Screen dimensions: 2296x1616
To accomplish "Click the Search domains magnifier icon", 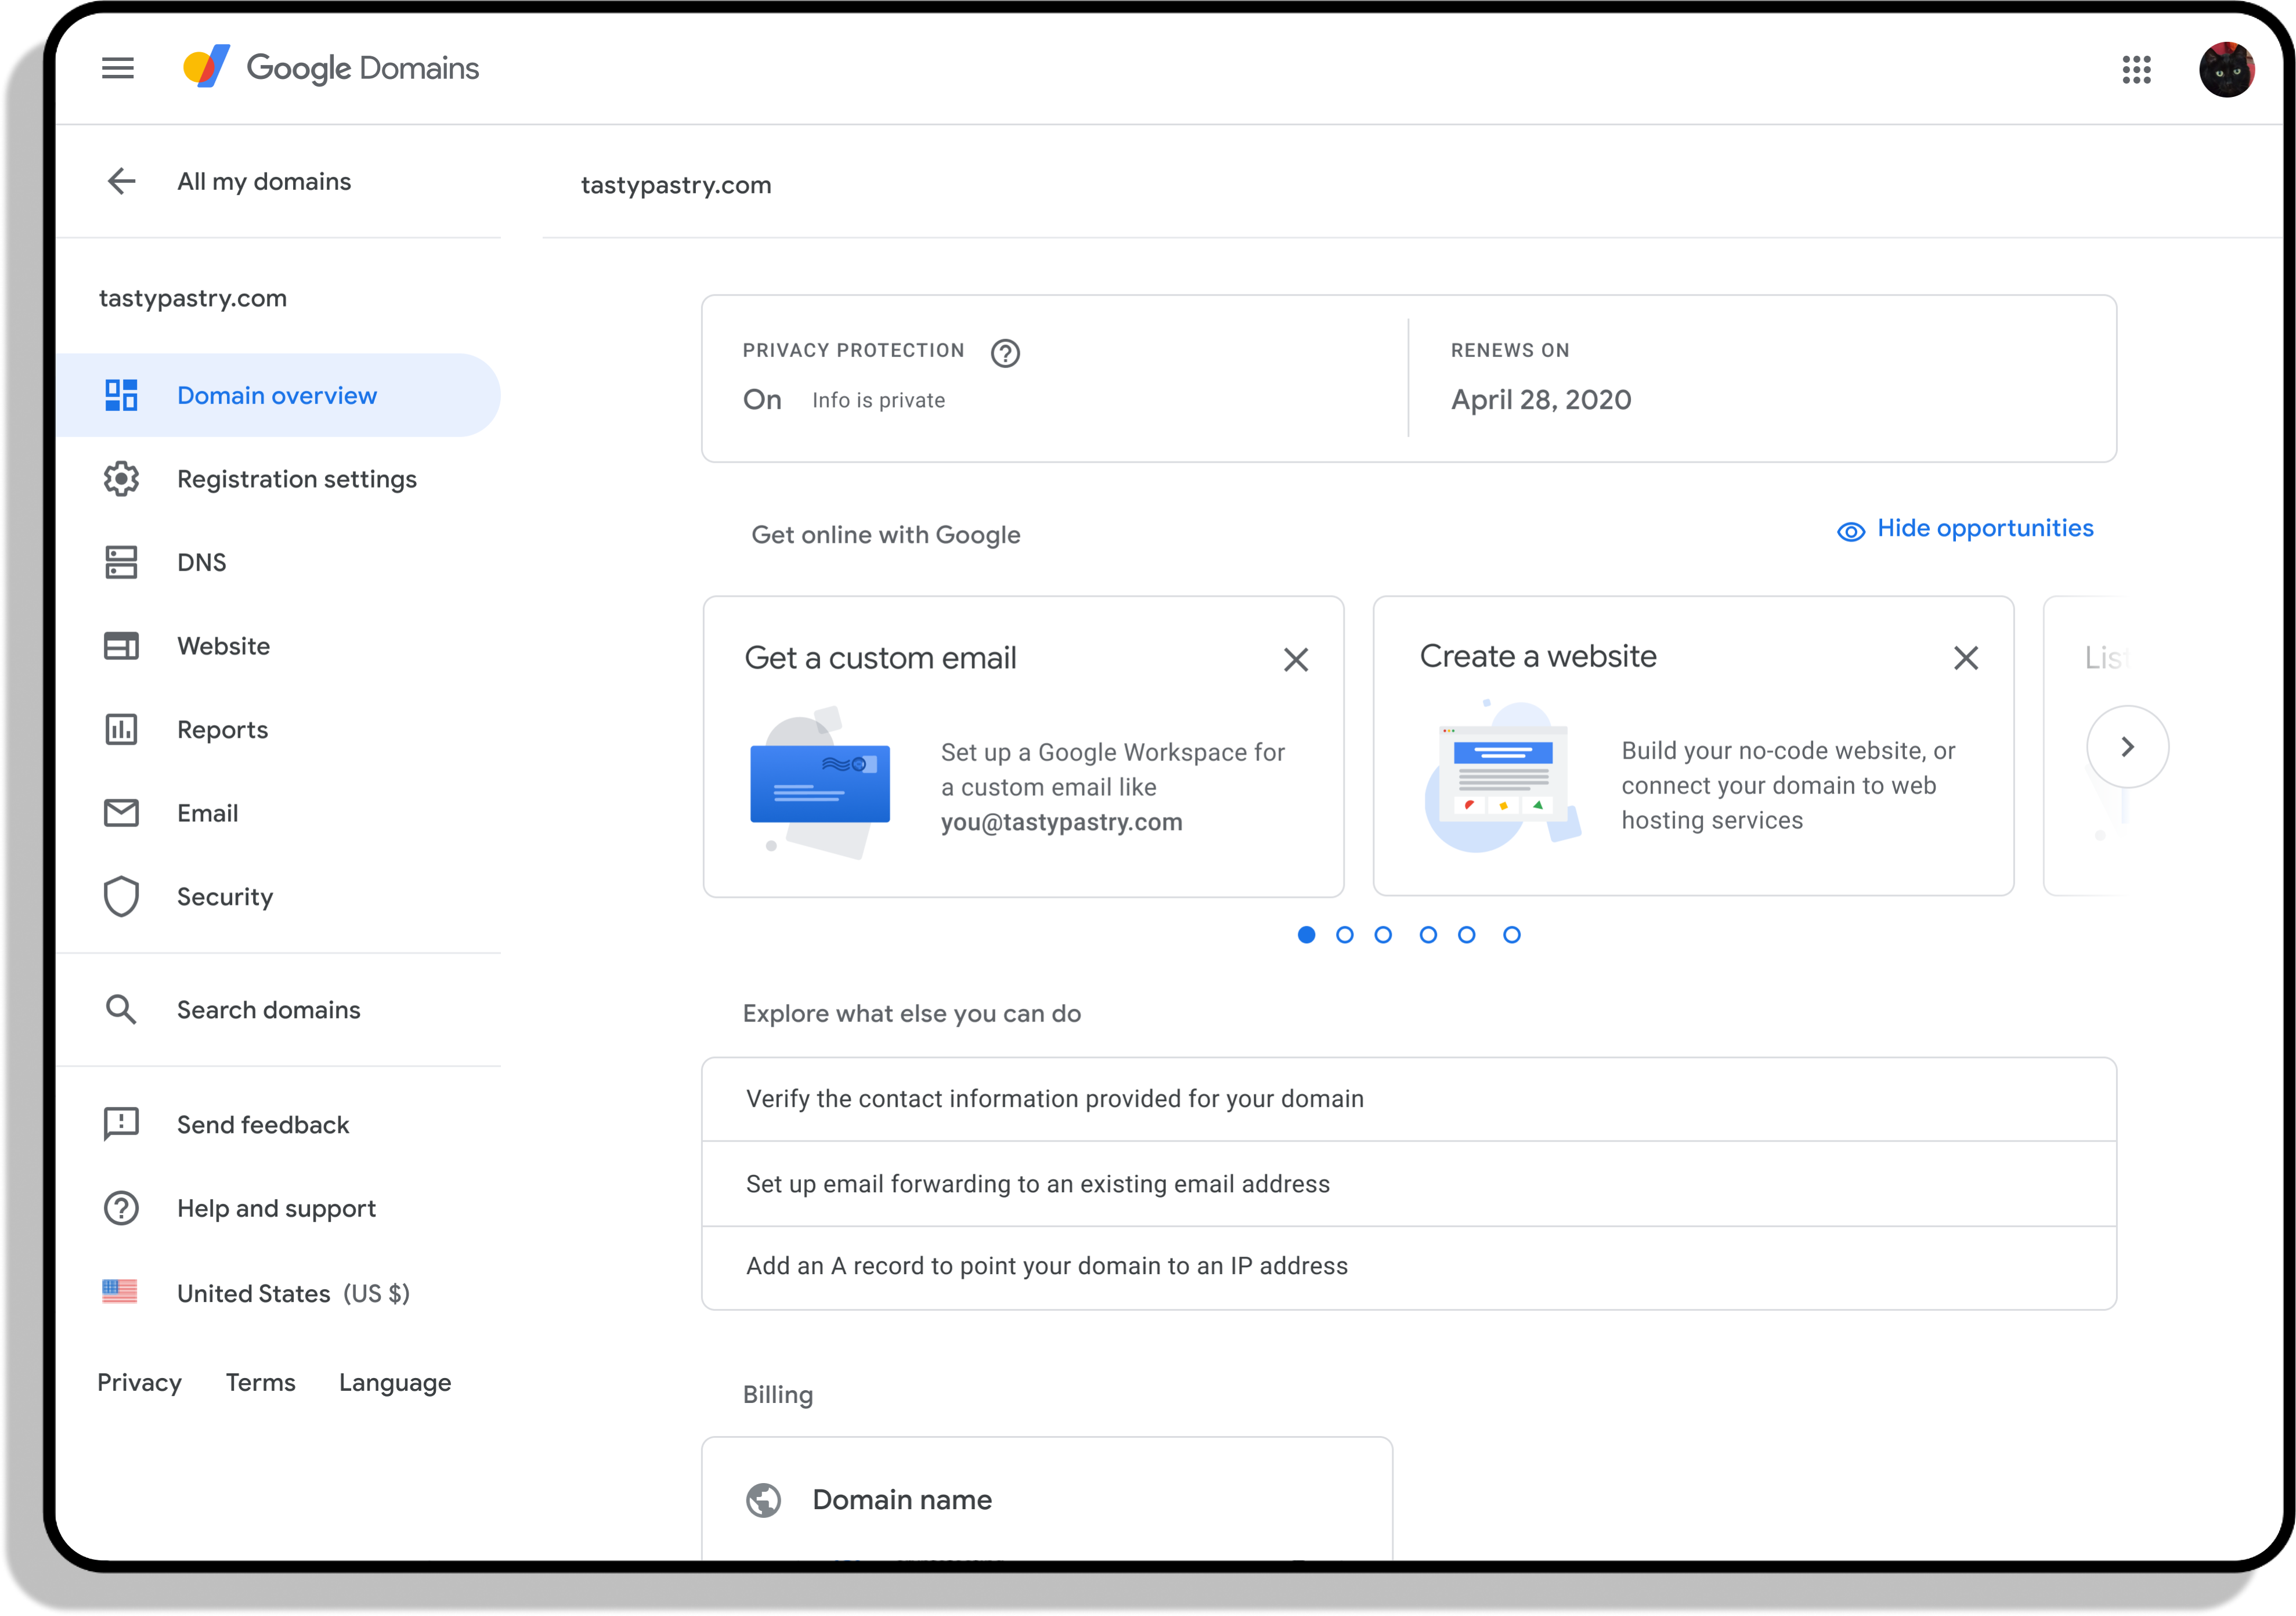I will click(121, 1010).
